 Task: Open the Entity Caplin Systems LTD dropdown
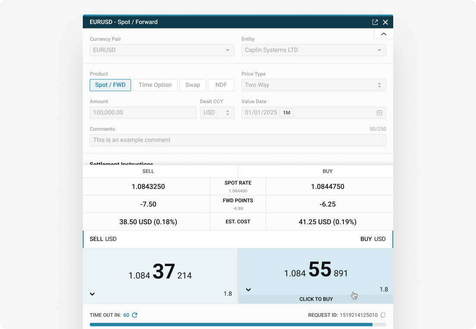(313, 50)
